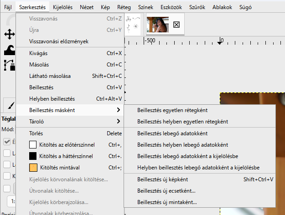Click orange pattern fill swatch
The width and height of the screenshot is (285, 215).
pyautogui.click(x=33, y=168)
